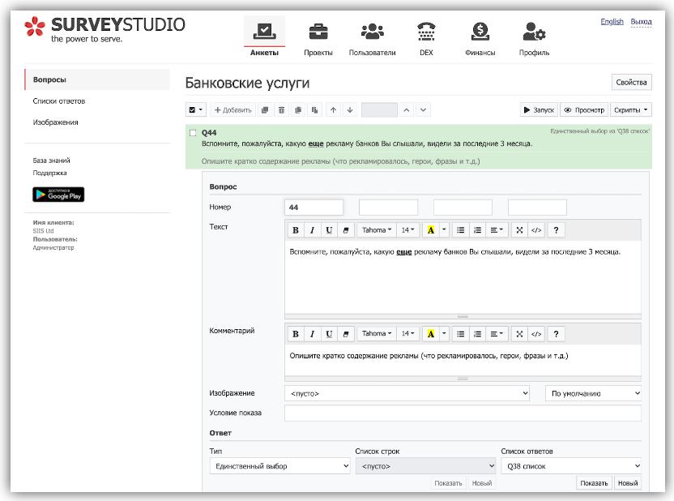The width and height of the screenshot is (674, 501).
Task: Open font size 14 dropdown in Текст editor
Action: coord(407,230)
